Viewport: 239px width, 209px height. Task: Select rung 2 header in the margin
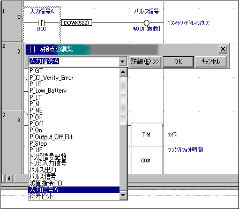[12, 76]
